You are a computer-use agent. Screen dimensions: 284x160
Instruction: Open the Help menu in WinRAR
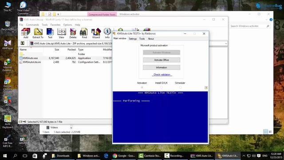coord(78,25)
